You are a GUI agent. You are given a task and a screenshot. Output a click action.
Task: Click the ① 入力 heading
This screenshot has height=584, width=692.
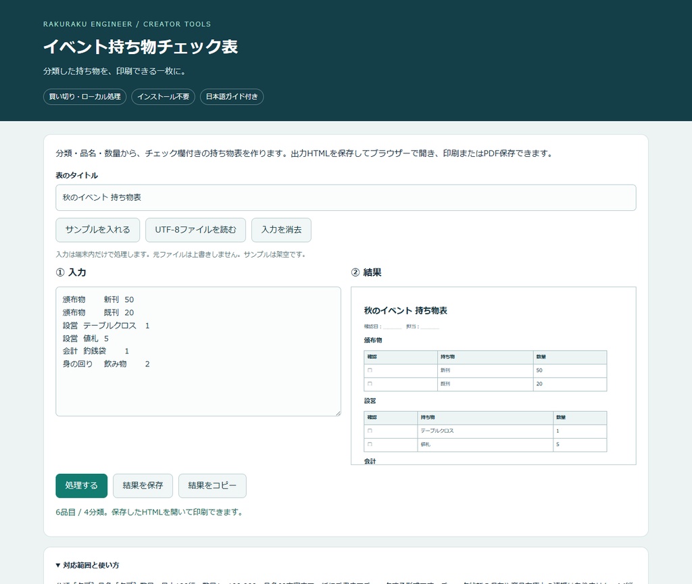click(x=71, y=272)
